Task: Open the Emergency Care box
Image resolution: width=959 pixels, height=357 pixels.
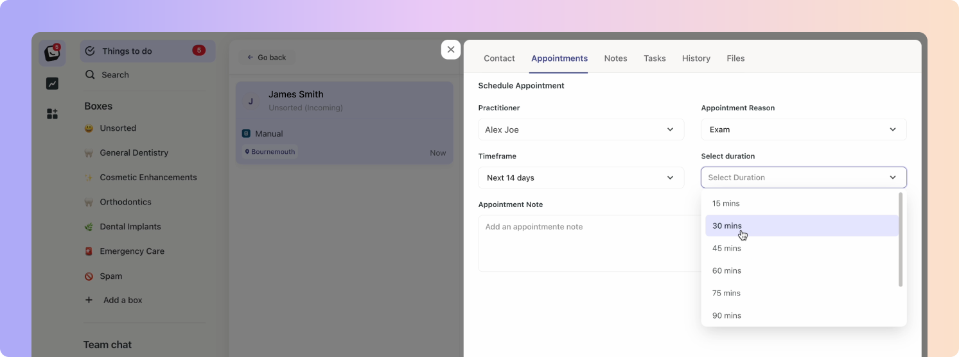Action: (x=132, y=251)
